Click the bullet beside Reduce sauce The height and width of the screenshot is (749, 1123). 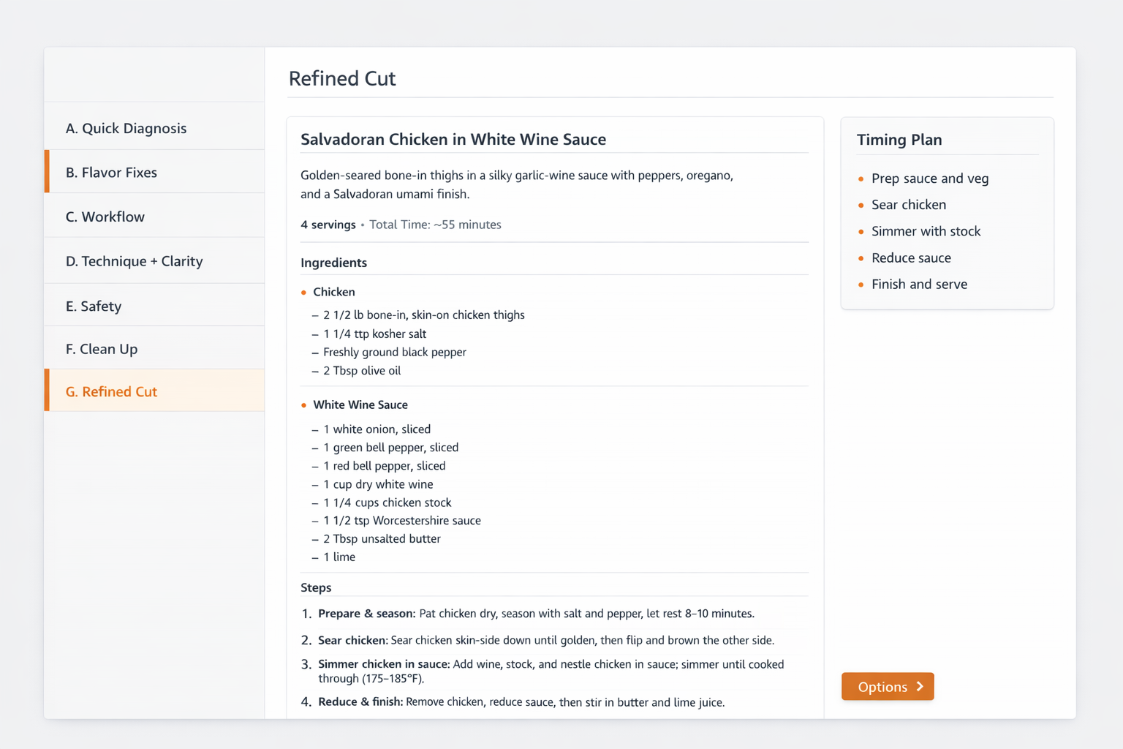[861, 257]
